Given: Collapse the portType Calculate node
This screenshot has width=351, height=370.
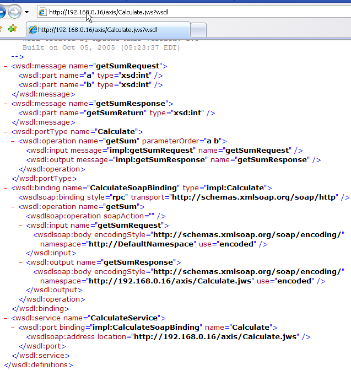Looking at the screenshot, I should click(6, 132).
